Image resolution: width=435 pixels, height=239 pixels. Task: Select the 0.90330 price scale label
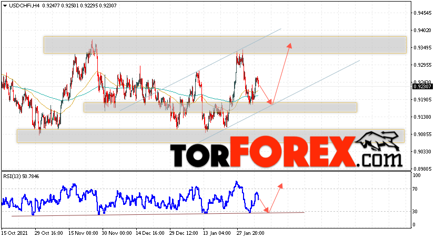(422, 152)
